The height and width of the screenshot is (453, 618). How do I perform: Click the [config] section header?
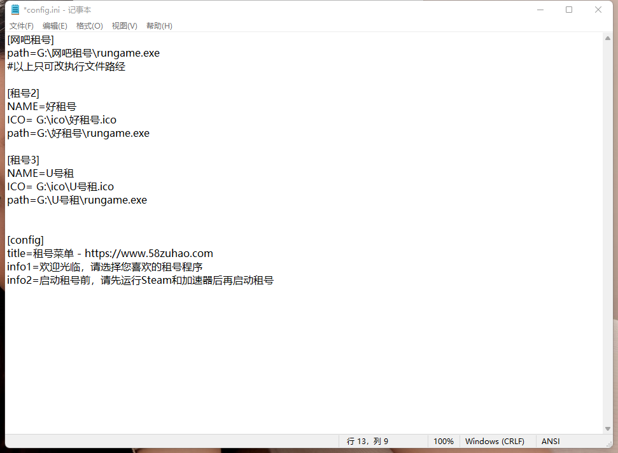25,240
